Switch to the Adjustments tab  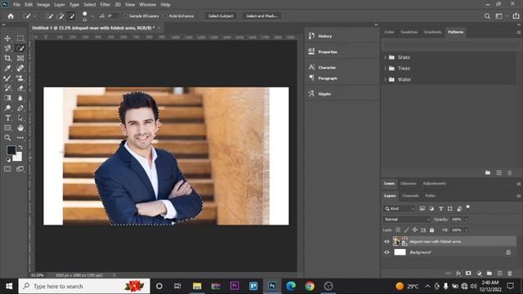434,183
